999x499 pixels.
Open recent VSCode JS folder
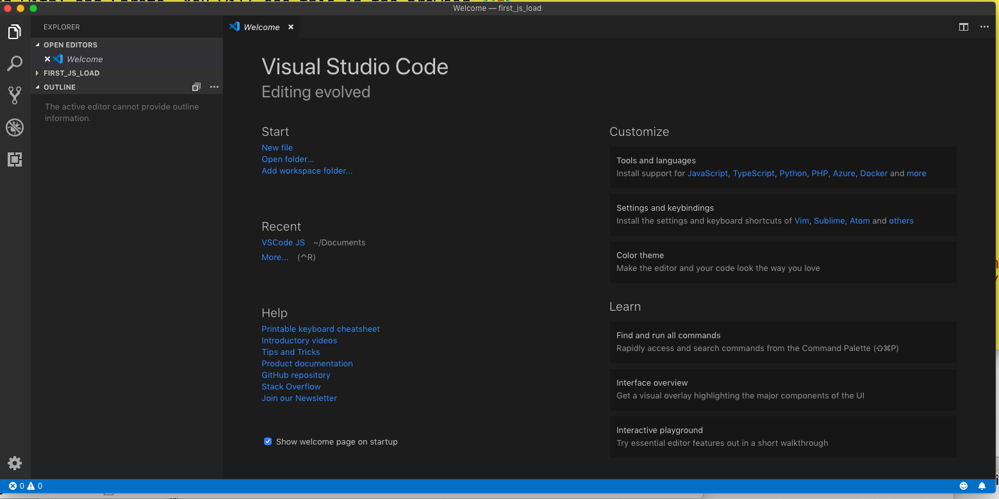tap(283, 243)
